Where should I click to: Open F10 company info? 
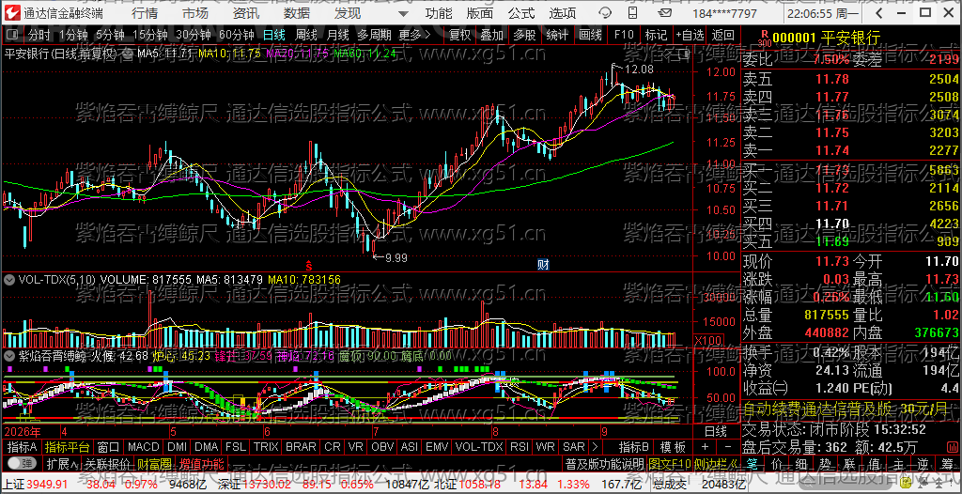[624, 35]
